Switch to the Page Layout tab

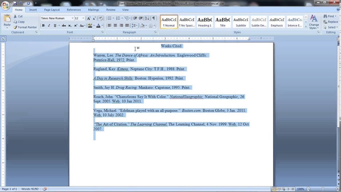tap(52, 10)
